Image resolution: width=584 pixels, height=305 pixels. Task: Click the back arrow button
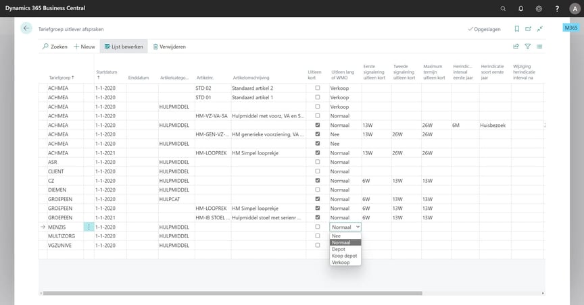26,28
